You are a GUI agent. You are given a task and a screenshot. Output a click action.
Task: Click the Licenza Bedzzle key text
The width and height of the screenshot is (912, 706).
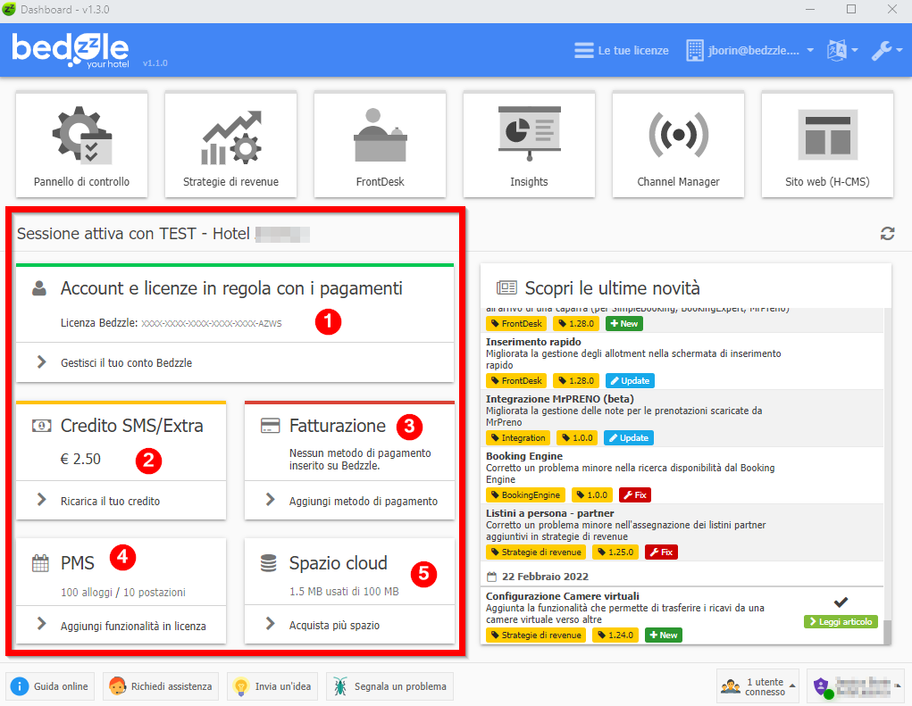171,323
